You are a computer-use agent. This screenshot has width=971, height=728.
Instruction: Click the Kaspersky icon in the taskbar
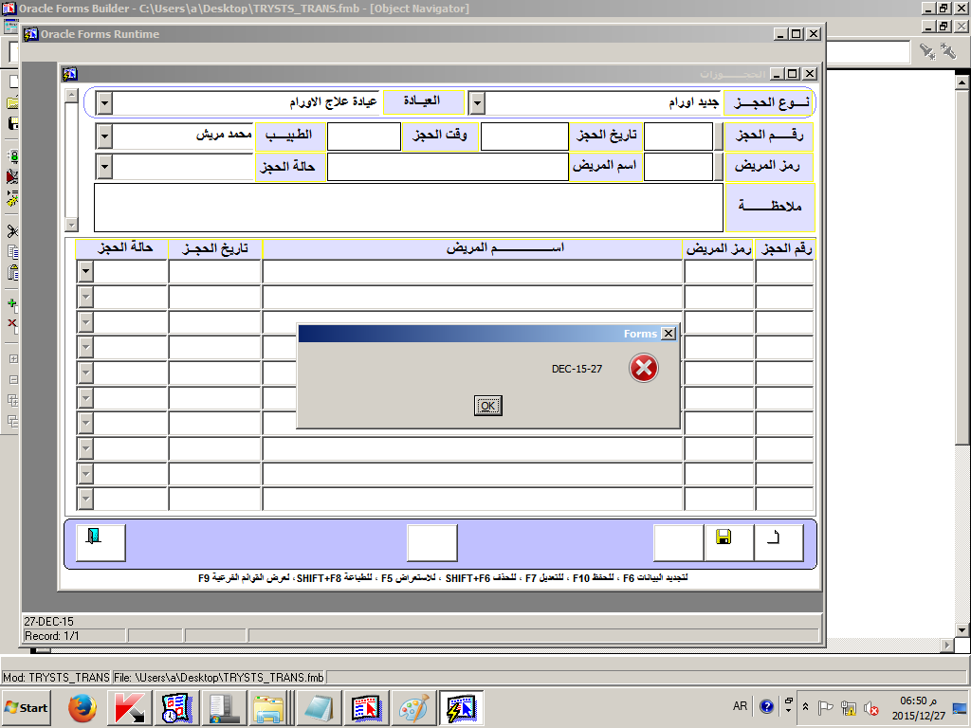coord(128,708)
